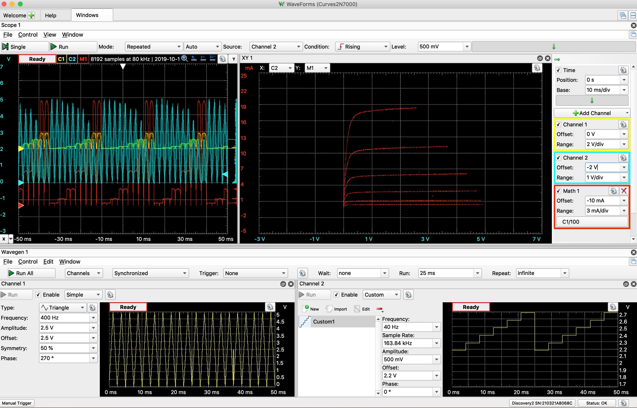Edit the Custom1 waveform
This screenshot has width=637, height=408.
coord(361,309)
